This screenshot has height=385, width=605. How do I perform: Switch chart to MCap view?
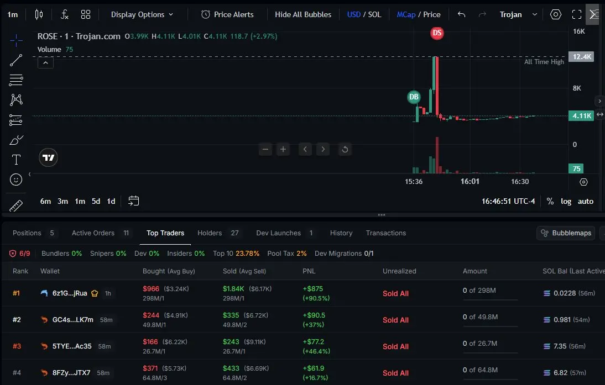pyautogui.click(x=406, y=15)
